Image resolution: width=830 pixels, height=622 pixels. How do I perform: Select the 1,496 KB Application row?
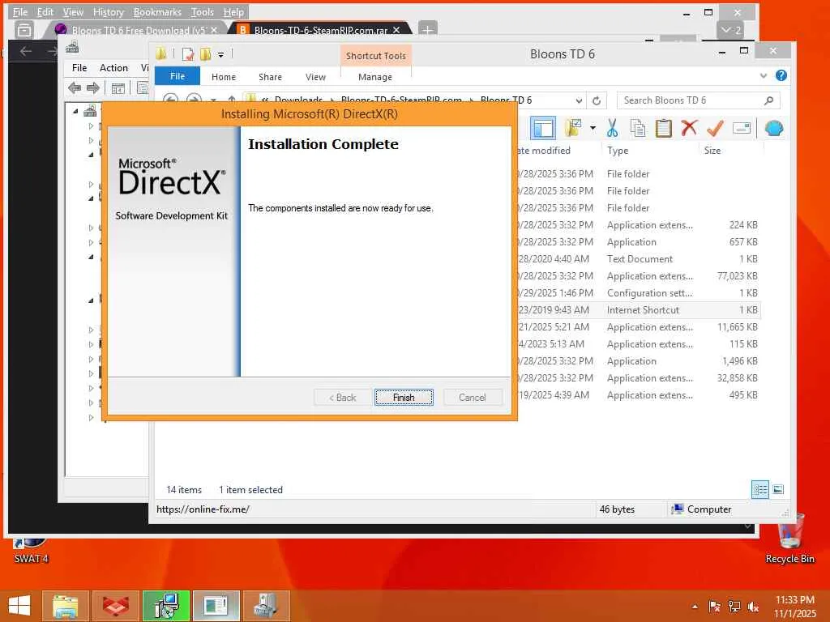coord(637,360)
